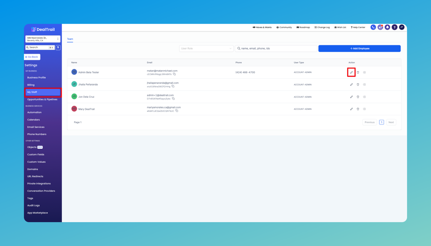Open Conversation Providers settings

[41, 191]
